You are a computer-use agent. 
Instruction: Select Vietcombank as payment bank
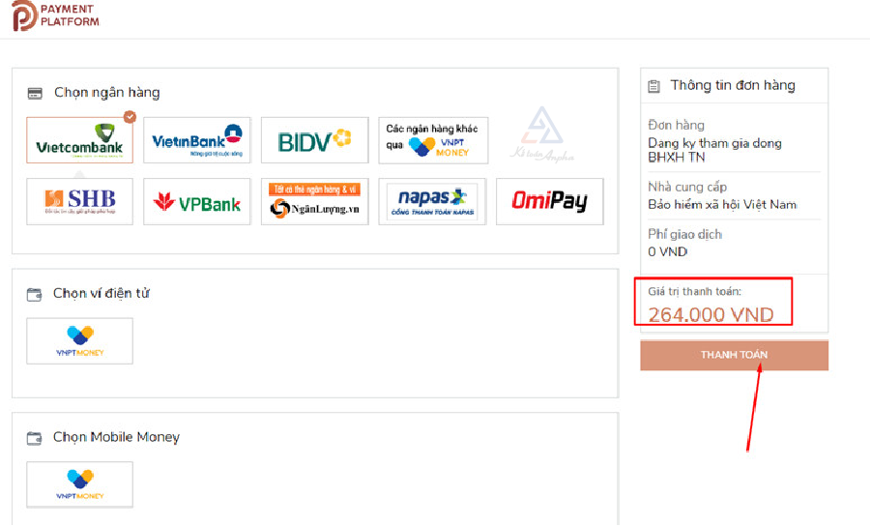click(79, 141)
